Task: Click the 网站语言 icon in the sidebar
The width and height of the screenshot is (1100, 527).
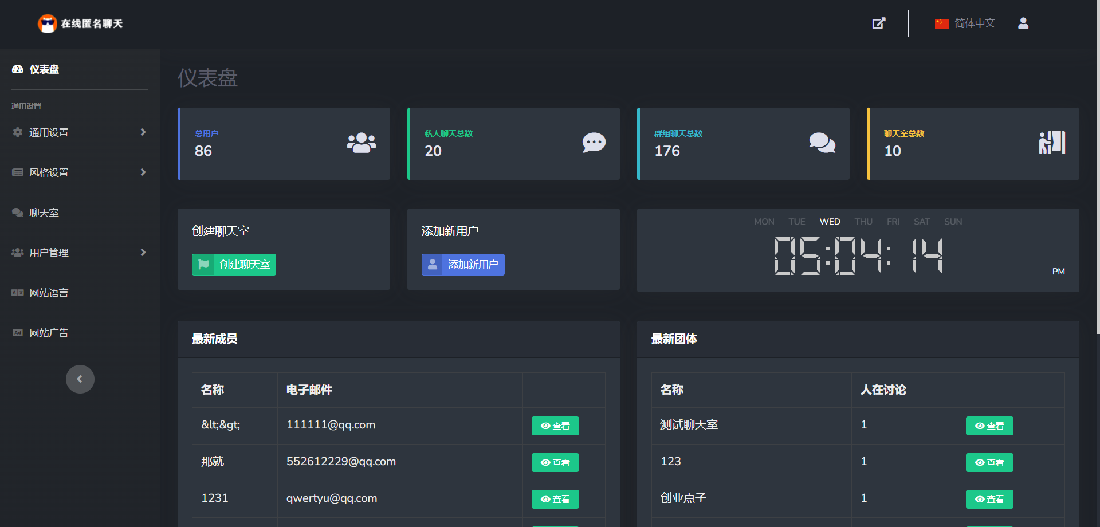Action: click(17, 293)
